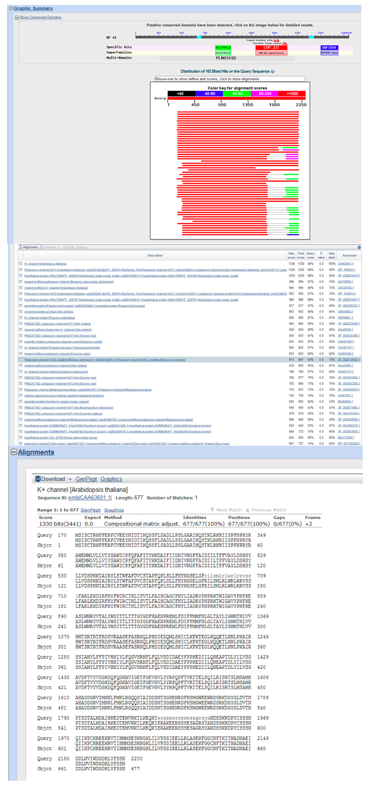Image resolution: width=367 pixels, height=785 pixels.
Task: Open Graphics link beside Download in alignment header
Action: click(x=111, y=479)
